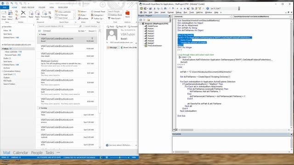The width and height of the screenshot is (294, 165).
Task: Click the Cut scissors icon in VBA toolbar
Action: [x=154, y=8]
